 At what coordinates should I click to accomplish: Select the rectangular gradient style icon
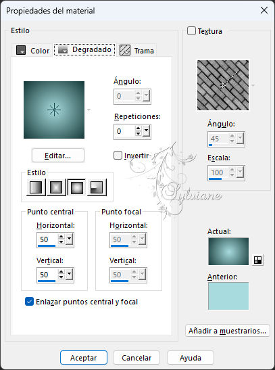pos(56,187)
